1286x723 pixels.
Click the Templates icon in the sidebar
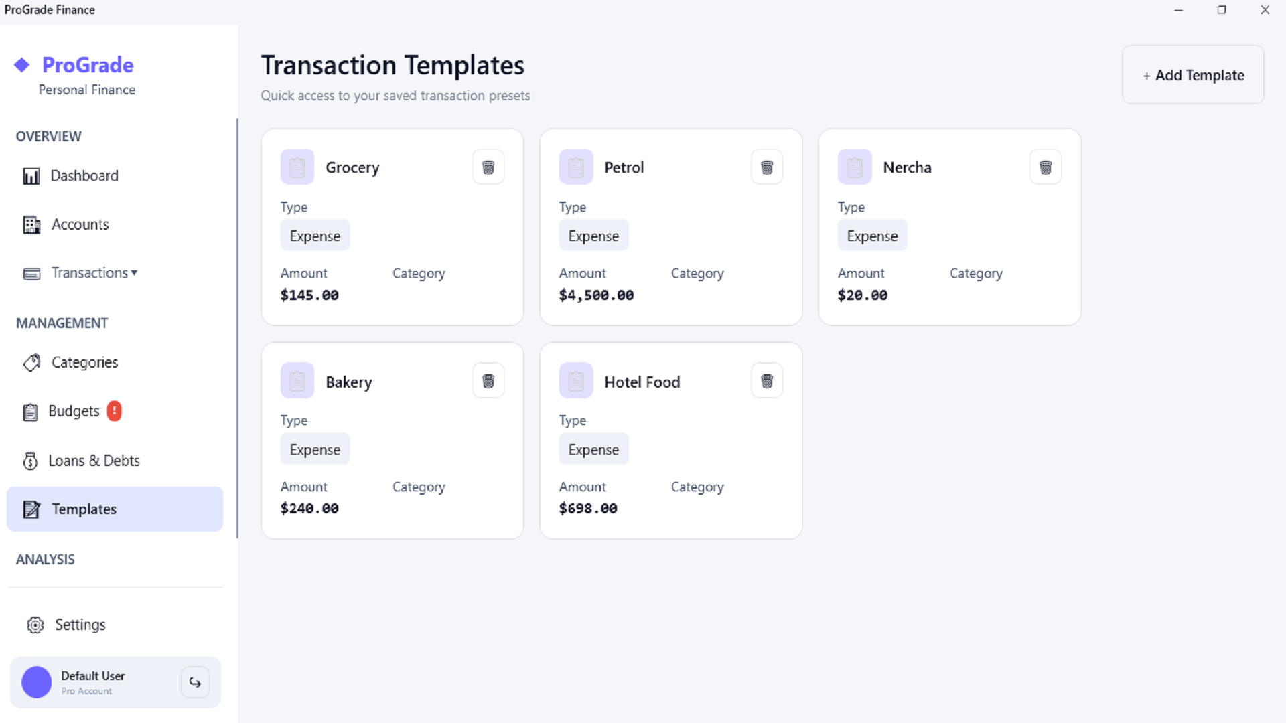click(x=31, y=509)
